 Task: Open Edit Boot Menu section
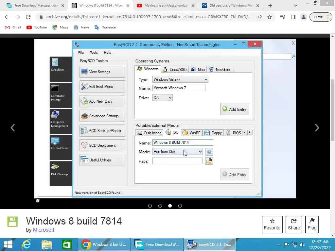tap(102, 86)
